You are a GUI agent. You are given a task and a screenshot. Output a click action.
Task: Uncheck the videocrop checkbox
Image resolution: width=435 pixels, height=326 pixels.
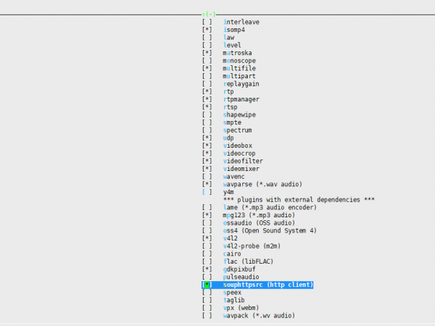point(207,154)
